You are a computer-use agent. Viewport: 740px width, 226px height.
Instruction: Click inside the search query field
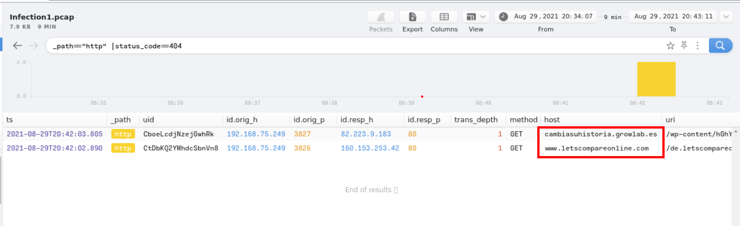pyautogui.click(x=352, y=46)
